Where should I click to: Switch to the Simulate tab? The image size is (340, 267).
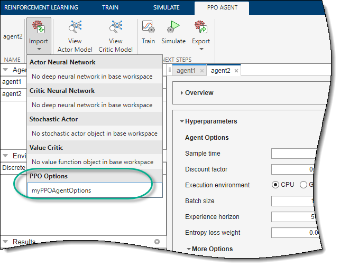point(166,7)
